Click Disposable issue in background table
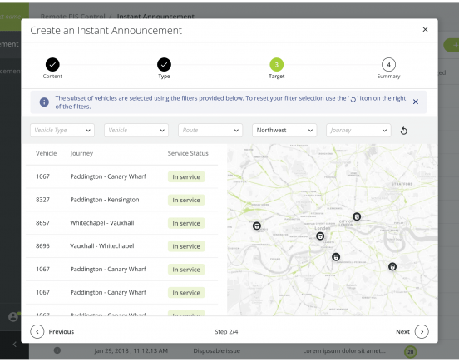The image size is (459, 362). click(217, 350)
